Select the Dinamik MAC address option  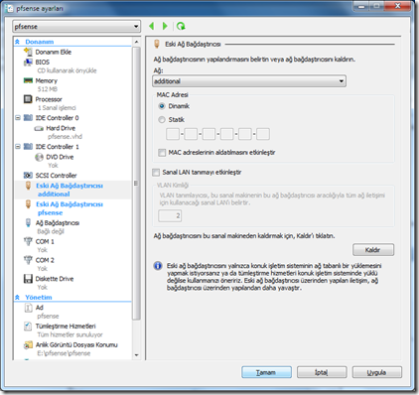pyautogui.click(x=162, y=106)
